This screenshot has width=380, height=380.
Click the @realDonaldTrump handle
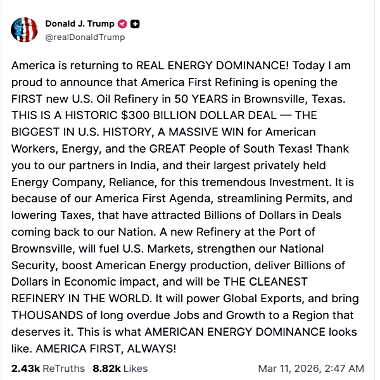pyautogui.click(x=84, y=37)
